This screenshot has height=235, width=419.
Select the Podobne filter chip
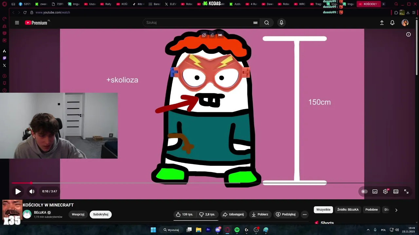tap(372, 210)
